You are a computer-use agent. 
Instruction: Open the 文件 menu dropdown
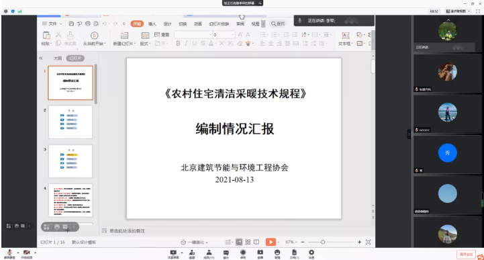point(52,24)
